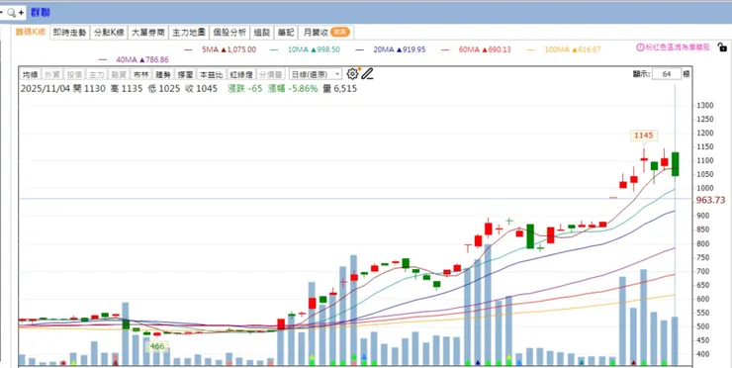The image size is (732, 368).
Task: Switch to the 主力地圖 tab
Action: click(x=189, y=33)
